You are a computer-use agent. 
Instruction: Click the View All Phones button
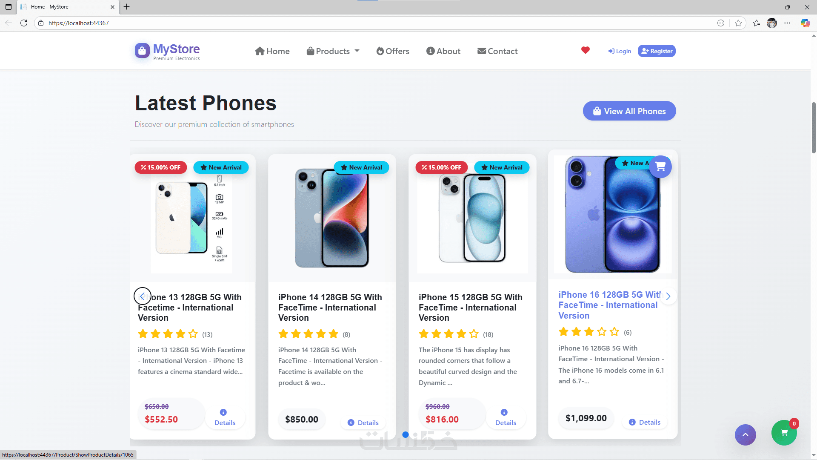point(629,111)
